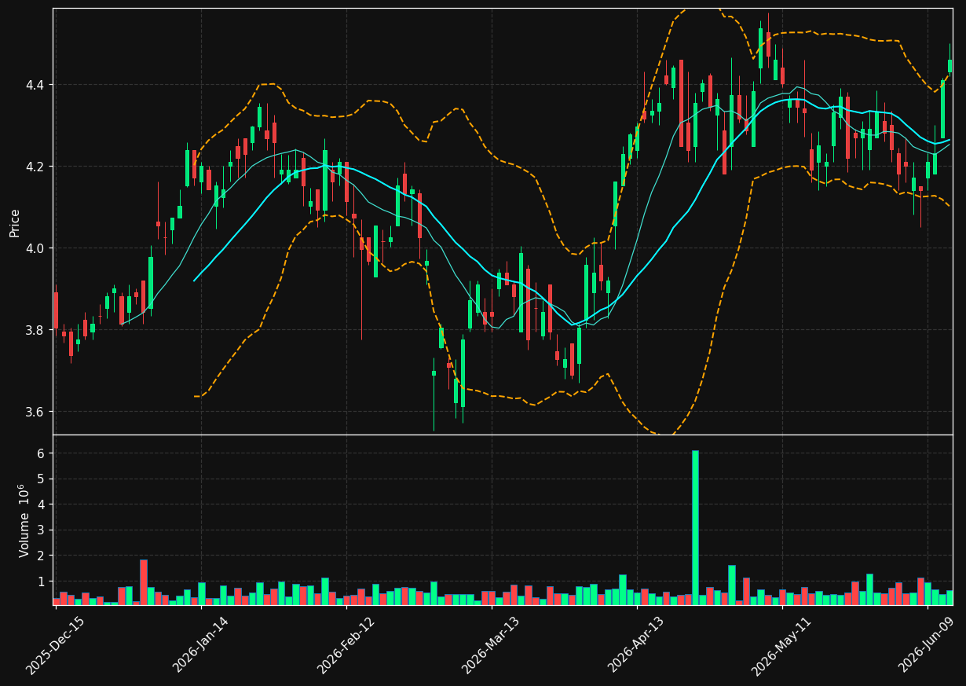Click the 2026-Apr-13 date label

(636, 644)
